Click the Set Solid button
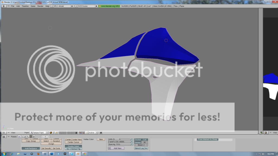Image resolution: width=278 pixels, height=156 pixels. (56, 149)
